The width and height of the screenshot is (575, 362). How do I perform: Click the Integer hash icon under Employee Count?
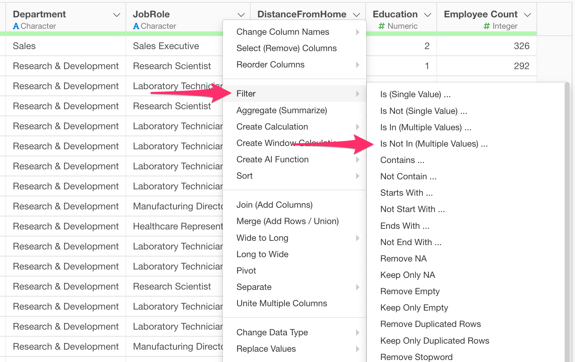pyautogui.click(x=487, y=26)
